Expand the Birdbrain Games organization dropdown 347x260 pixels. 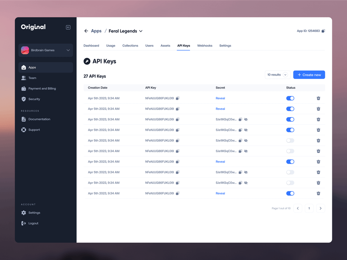point(68,50)
